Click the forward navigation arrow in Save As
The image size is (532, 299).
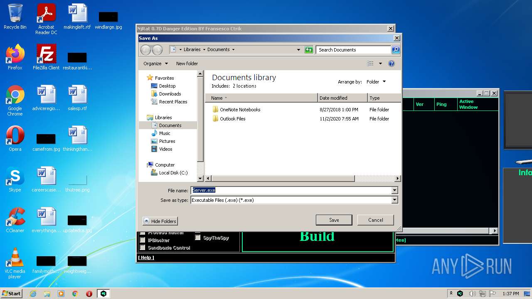pos(157,50)
